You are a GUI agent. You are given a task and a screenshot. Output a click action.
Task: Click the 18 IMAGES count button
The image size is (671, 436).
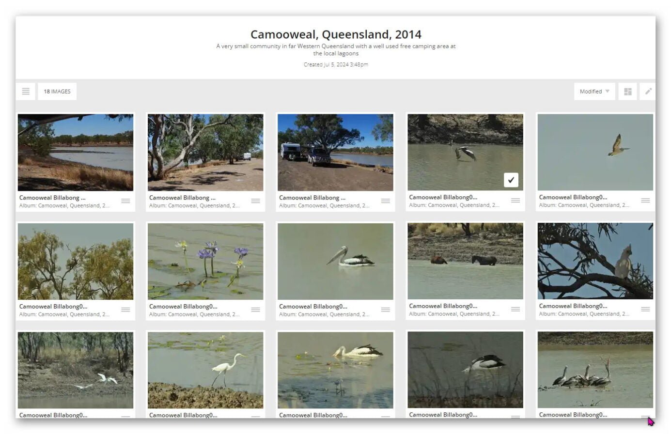coord(57,92)
